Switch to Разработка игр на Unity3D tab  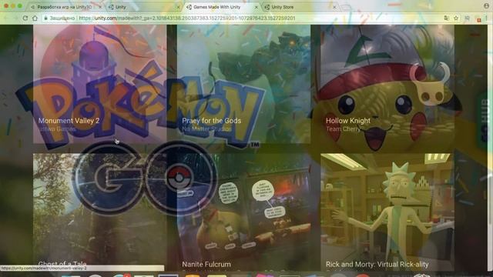pos(65,7)
